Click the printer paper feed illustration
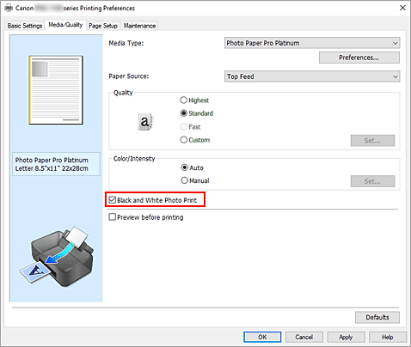Screen dimensions: 411x347 pyautogui.click(x=57, y=257)
